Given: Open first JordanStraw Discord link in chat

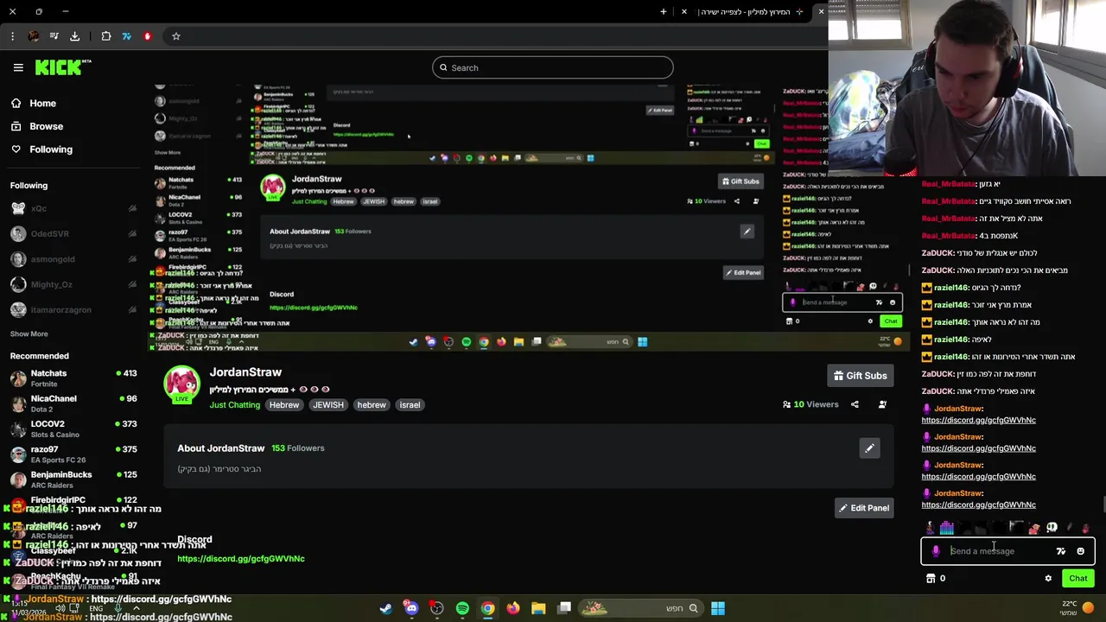Looking at the screenshot, I should (x=978, y=420).
